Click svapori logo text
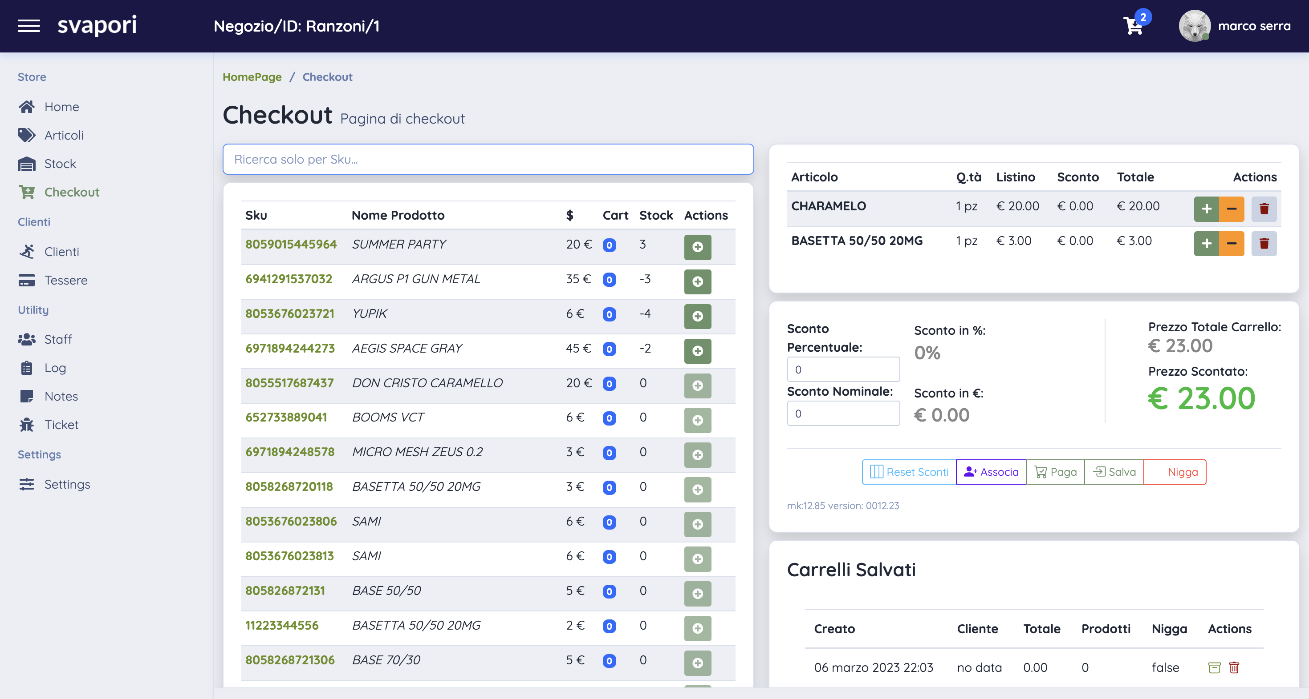Screen dimensions: 1309x699 coord(97,25)
